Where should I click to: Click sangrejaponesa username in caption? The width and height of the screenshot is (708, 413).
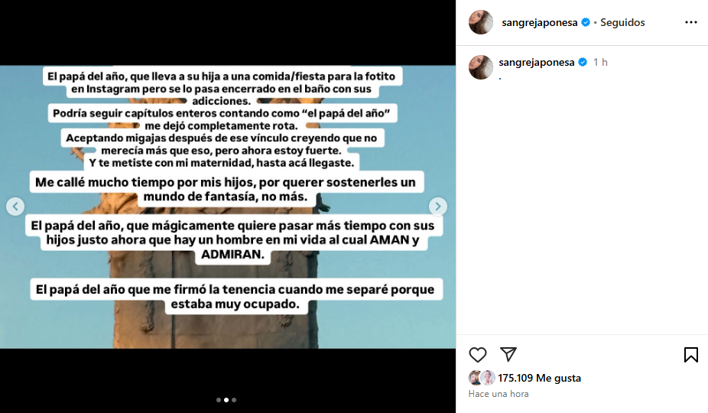tap(537, 63)
